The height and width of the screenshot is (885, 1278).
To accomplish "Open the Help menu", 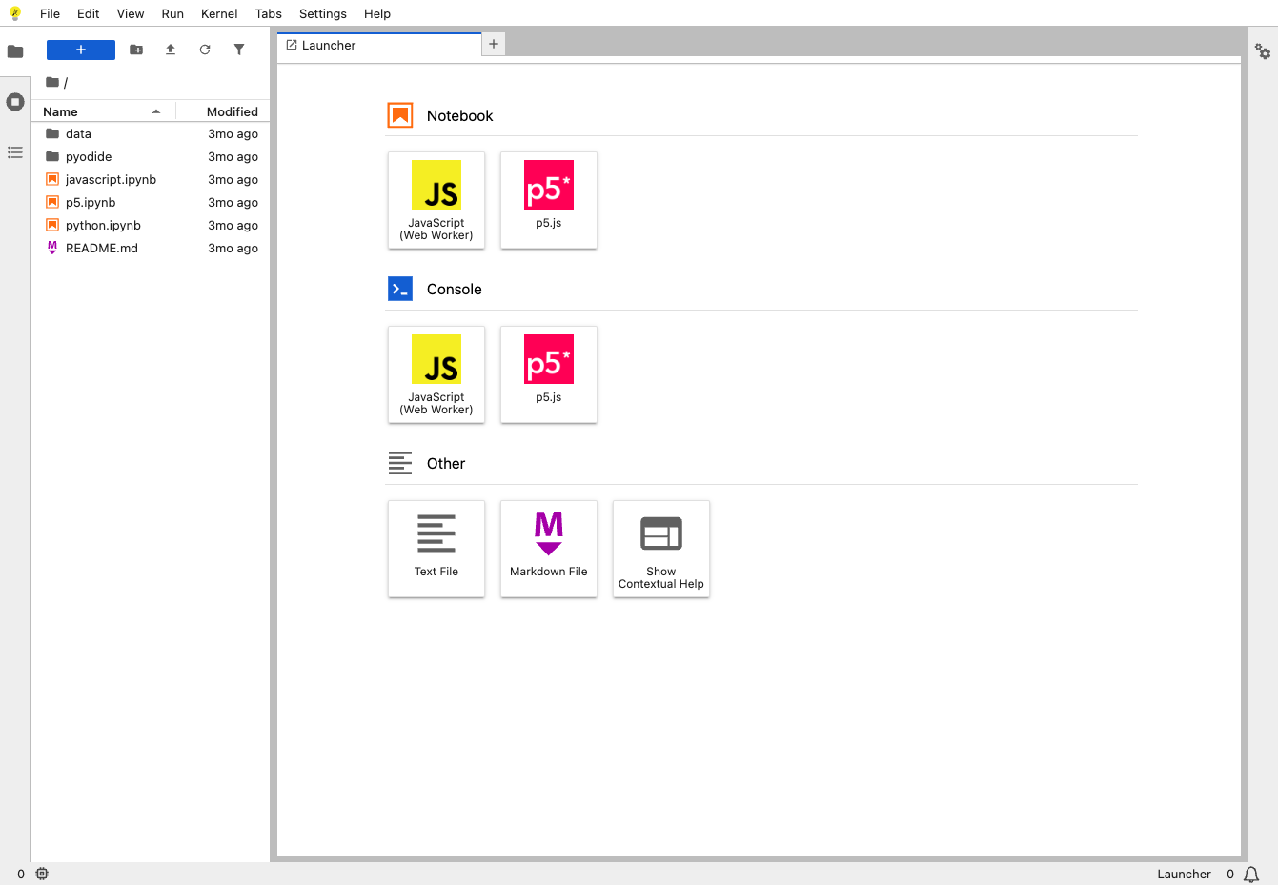I will [377, 13].
